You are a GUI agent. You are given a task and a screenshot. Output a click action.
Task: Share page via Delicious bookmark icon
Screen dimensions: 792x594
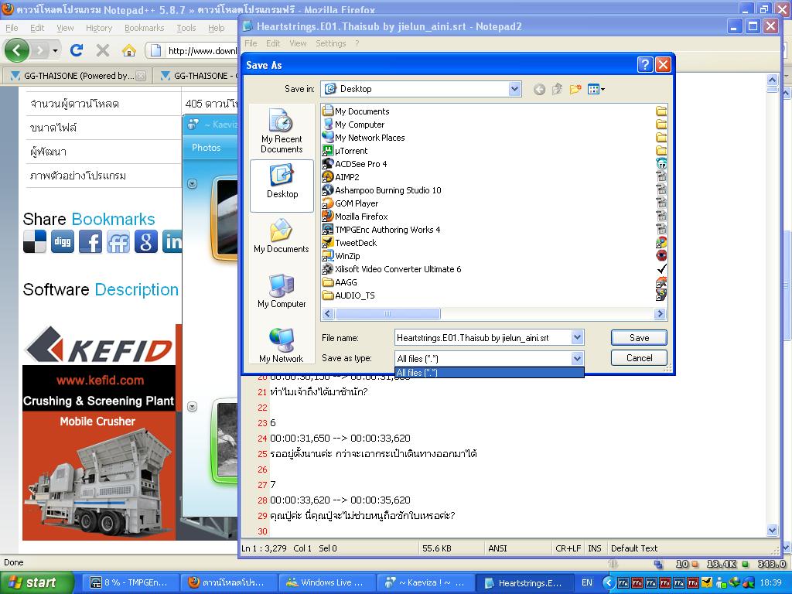34,241
